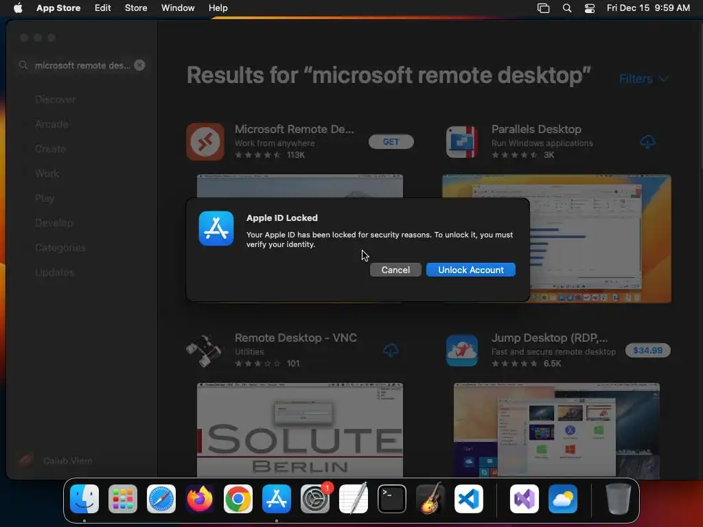Click the App Store icon in the Dock
703x527 pixels.
(x=277, y=499)
